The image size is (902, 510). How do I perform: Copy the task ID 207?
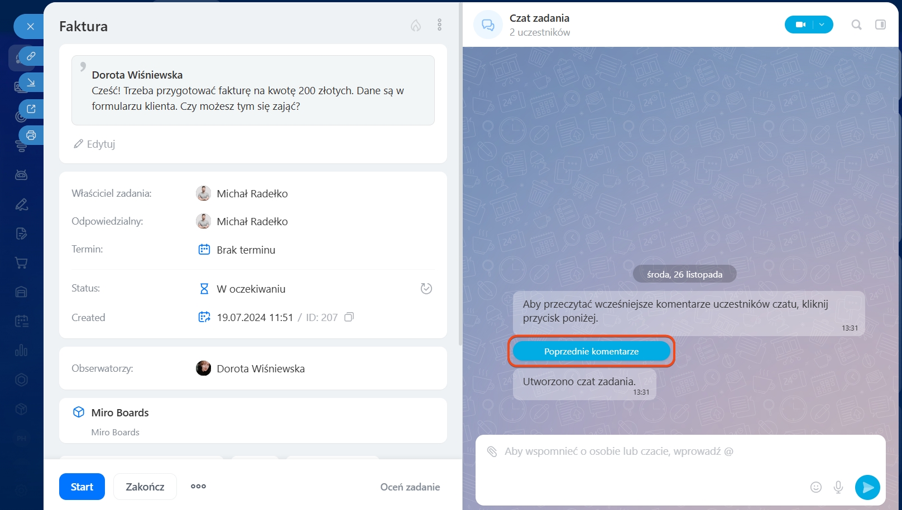tap(349, 317)
